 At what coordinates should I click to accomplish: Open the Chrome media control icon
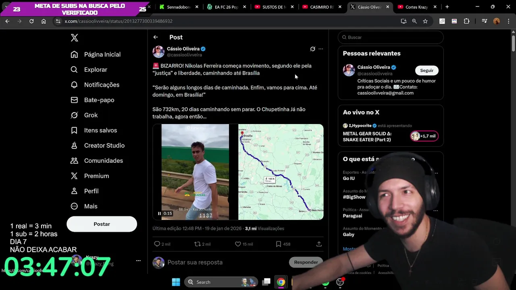(485, 21)
